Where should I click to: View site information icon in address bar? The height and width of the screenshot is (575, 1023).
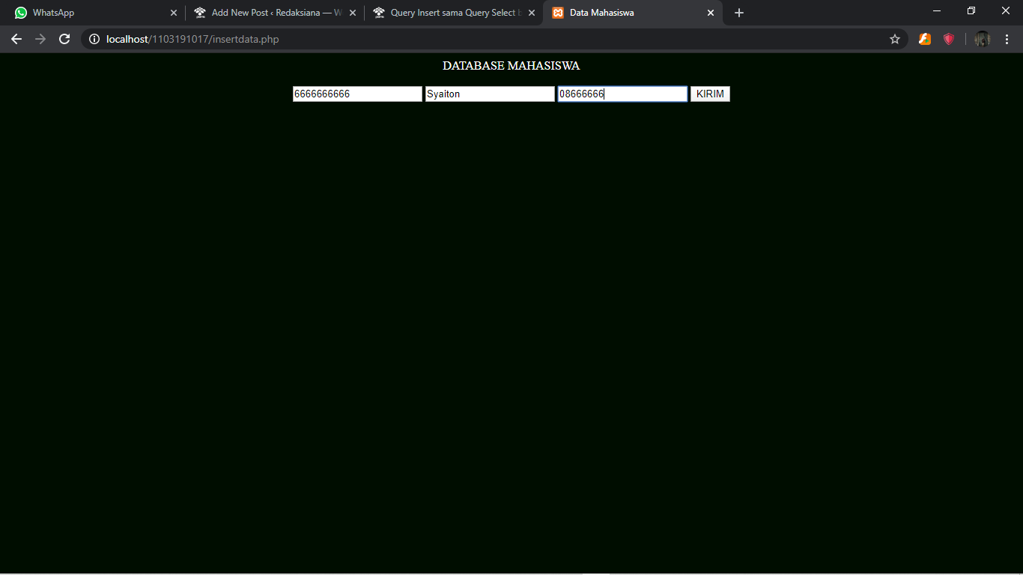[94, 39]
